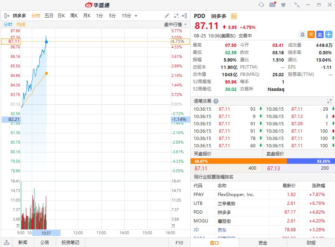Screen dimensions: 335x247
Task: Click the 10:37 time marker on chart axis
Action: tap(46, 233)
